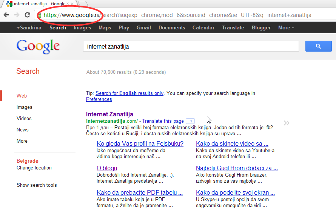Click Change location in the sidebar
This screenshot has height=209, width=336.
[x=34, y=168]
